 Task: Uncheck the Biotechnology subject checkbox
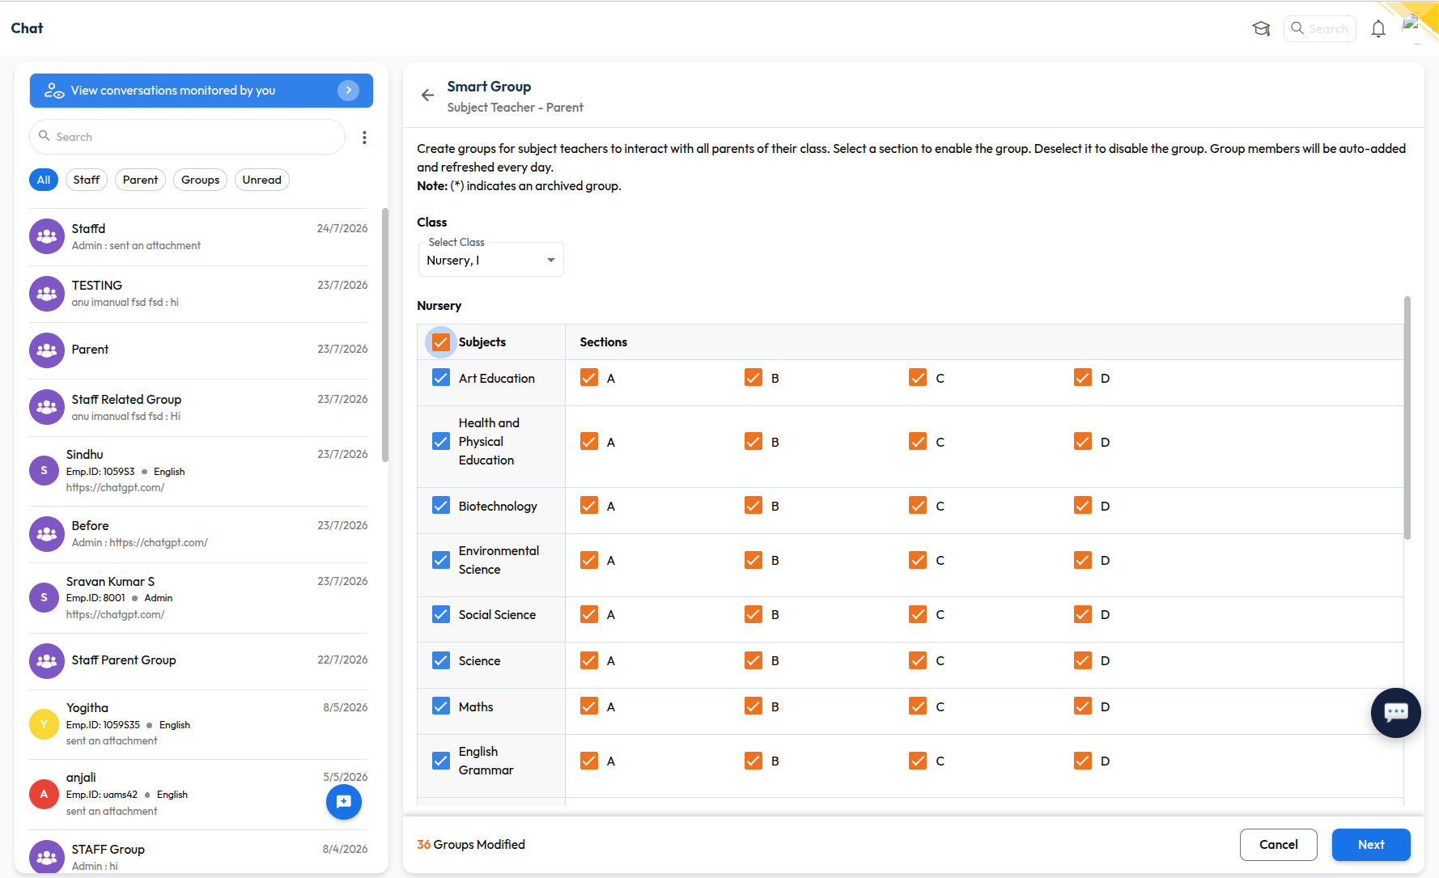[441, 506]
